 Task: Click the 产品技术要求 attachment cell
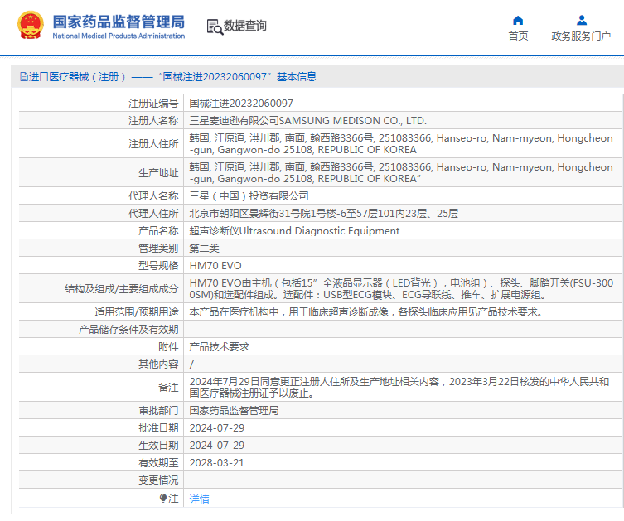pos(219,347)
